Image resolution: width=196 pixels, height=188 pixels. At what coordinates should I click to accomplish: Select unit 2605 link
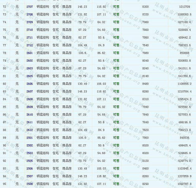(x=30, y=76)
